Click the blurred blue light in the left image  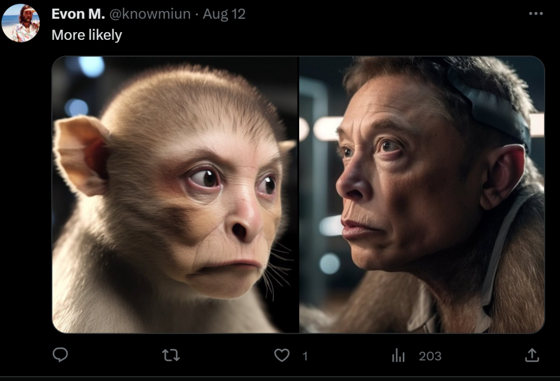tap(92, 66)
